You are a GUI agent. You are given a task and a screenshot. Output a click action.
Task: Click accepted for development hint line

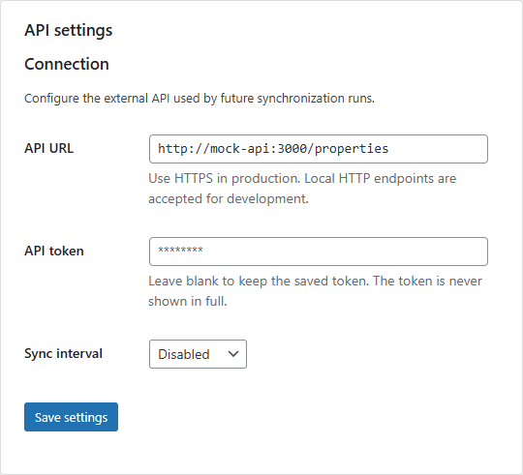[229, 199]
